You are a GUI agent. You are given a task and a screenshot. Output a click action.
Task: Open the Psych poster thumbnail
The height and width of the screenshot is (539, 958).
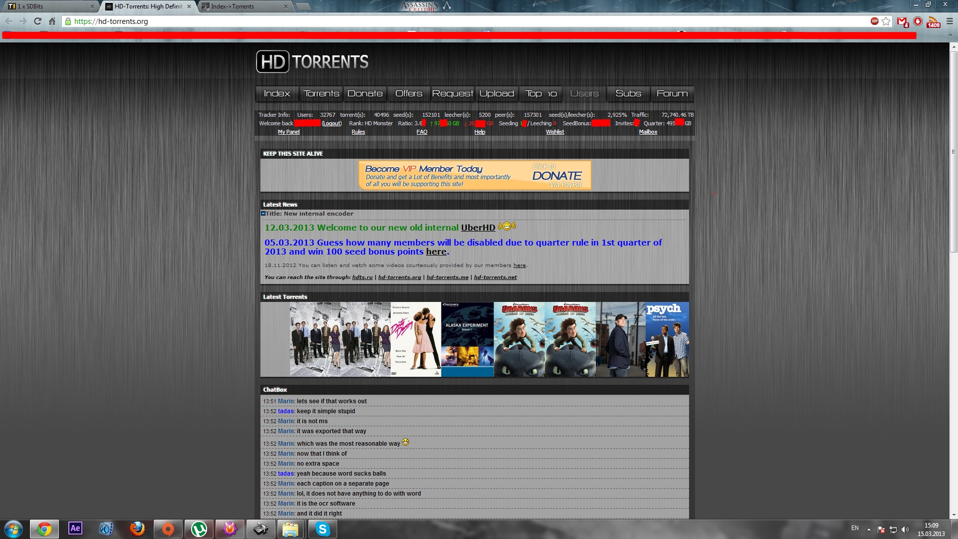[x=667, y=339]
